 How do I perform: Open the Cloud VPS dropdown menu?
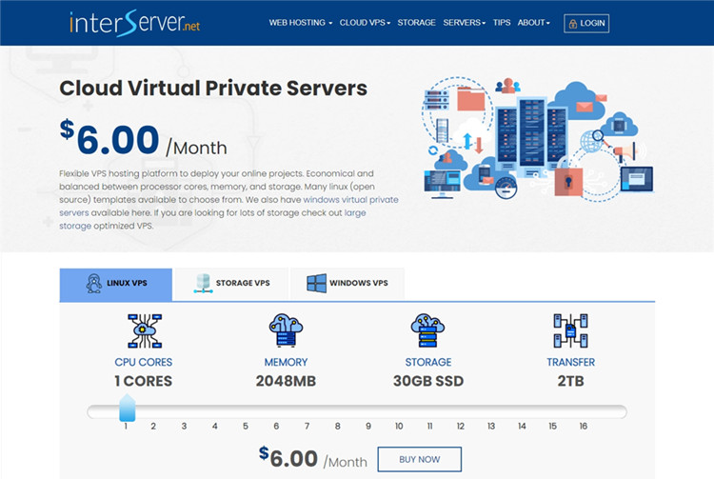tap(364, 23)
